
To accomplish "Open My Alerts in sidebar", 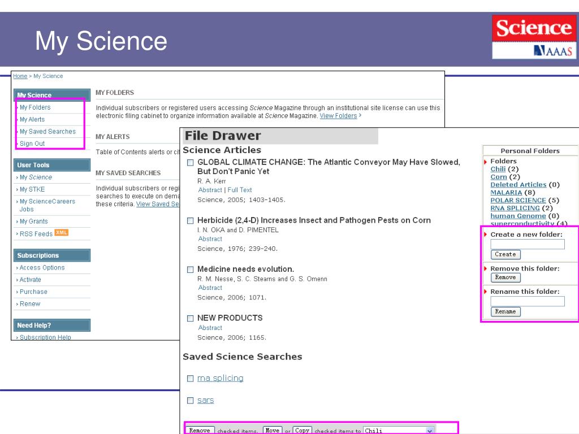I will [x=32, y=120].
